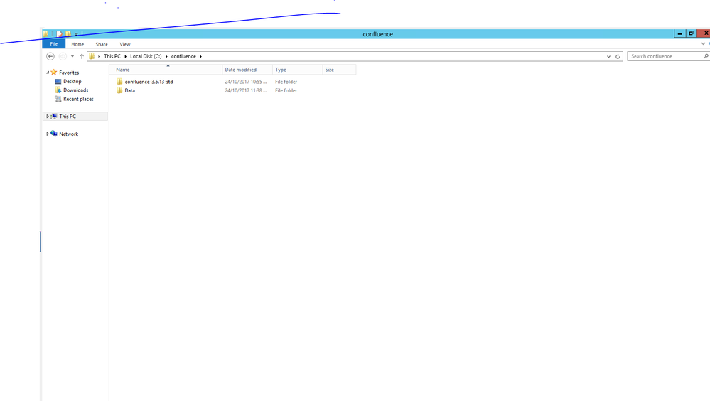The width and height of the screenshot is (710, 401).
Task: Expand the ribbon with the chevron
Action: [703, 44]
